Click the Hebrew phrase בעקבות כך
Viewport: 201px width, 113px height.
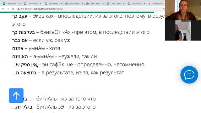pos(24,32)
